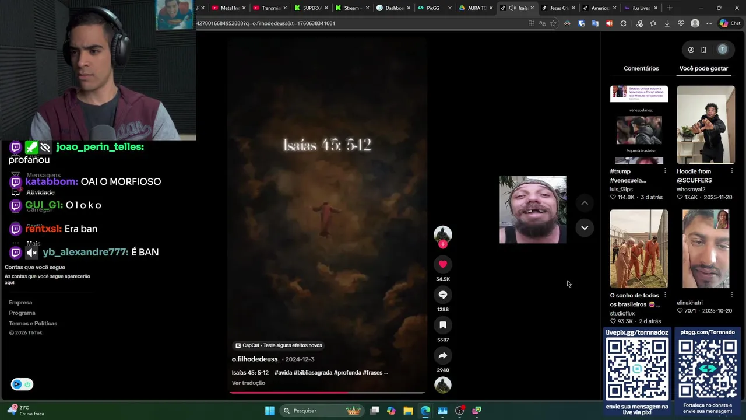Click the pixgg.com/Tornnado QR code
This screenshot has width=746, height=420.
click(x=708, y=369)
